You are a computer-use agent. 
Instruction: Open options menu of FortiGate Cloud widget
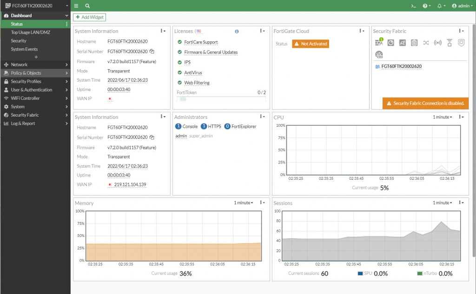(362, 31)
